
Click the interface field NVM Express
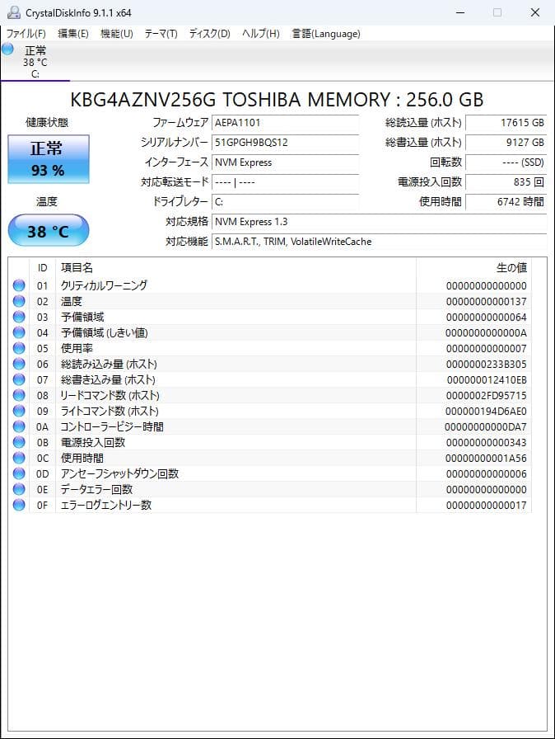[285, 162]
